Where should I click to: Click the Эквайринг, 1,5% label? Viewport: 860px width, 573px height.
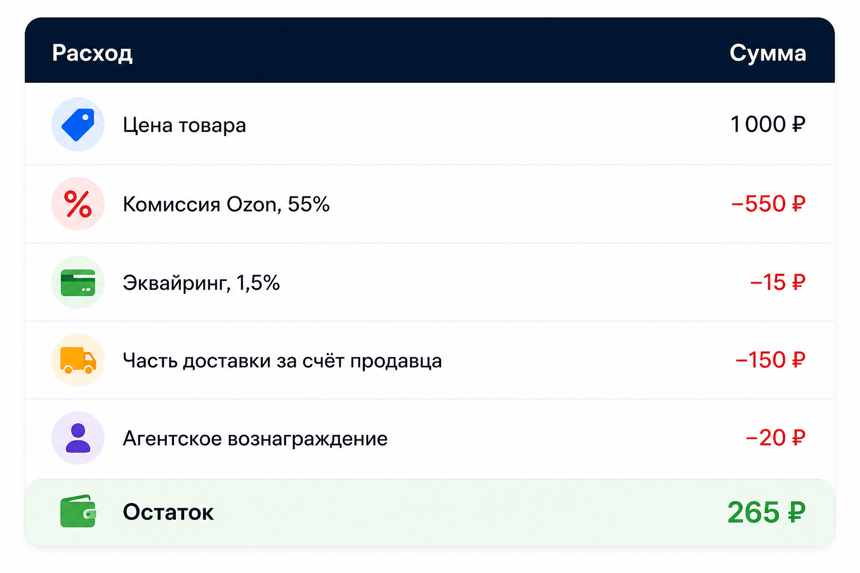point(201,283)
